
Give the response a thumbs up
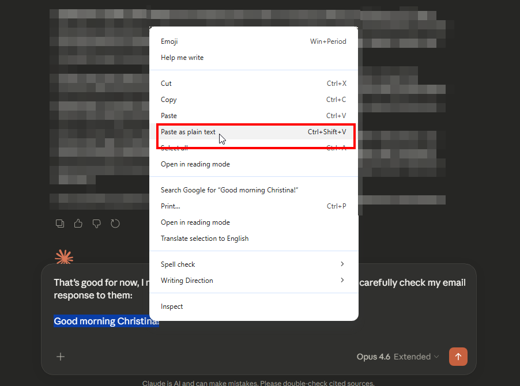point(78,224)
